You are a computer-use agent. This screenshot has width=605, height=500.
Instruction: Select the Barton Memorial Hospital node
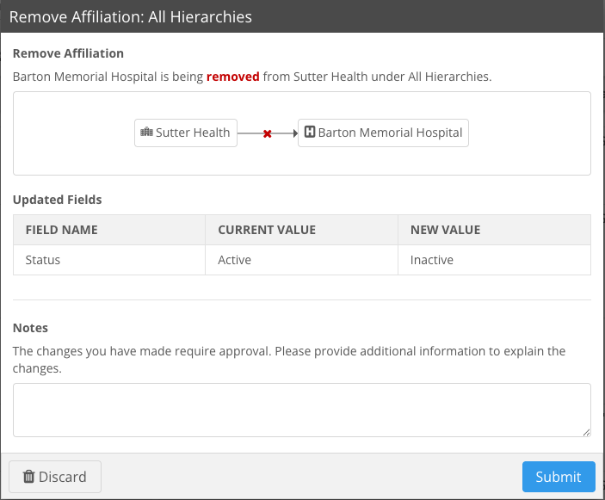pos(383,133)
